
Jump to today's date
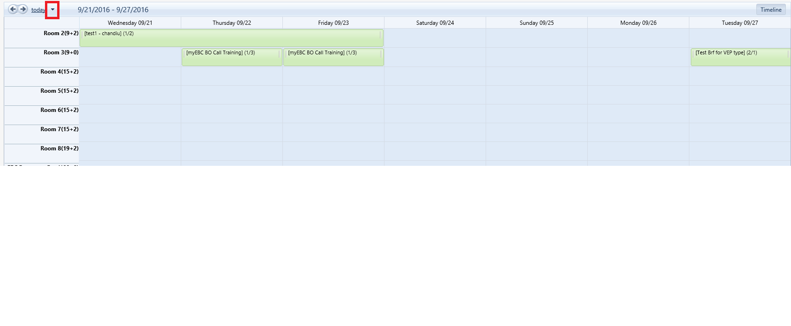(x=38, y=10)
